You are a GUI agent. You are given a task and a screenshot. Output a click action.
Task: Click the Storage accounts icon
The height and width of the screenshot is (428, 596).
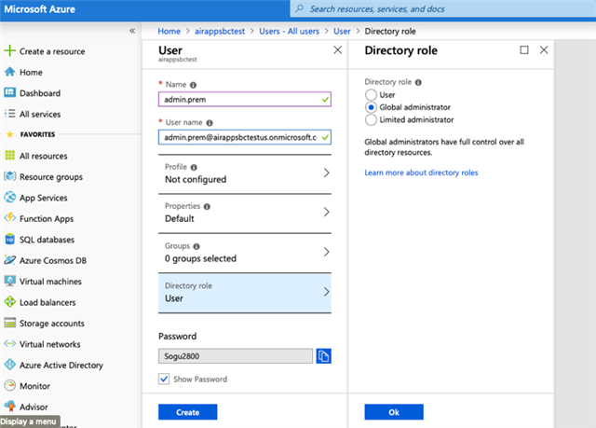coord(10,323)
